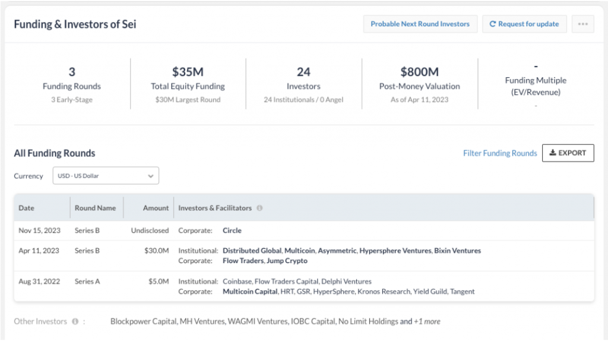
Task: Click the $35M Total Equity Funding figure
Action: pos(188,72)
